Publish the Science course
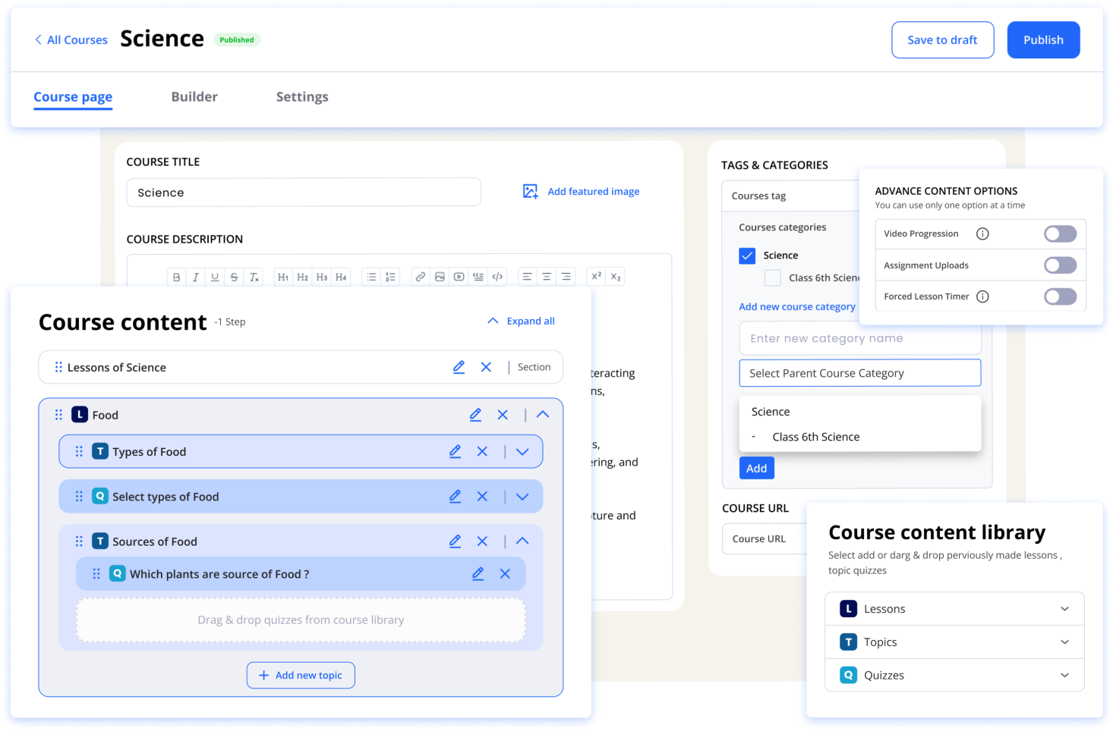The image size is (1113, 731). [1043, 39]
